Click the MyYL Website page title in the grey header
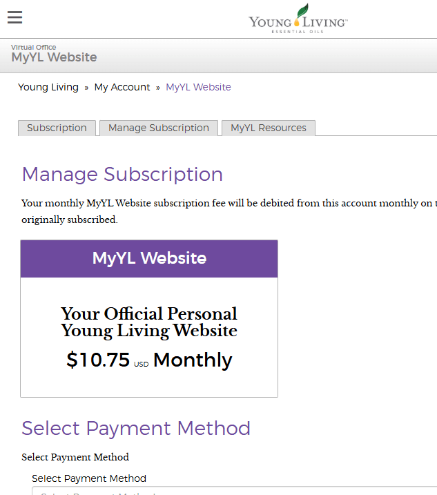Screen dimensions: 437x495 point(54,58)
